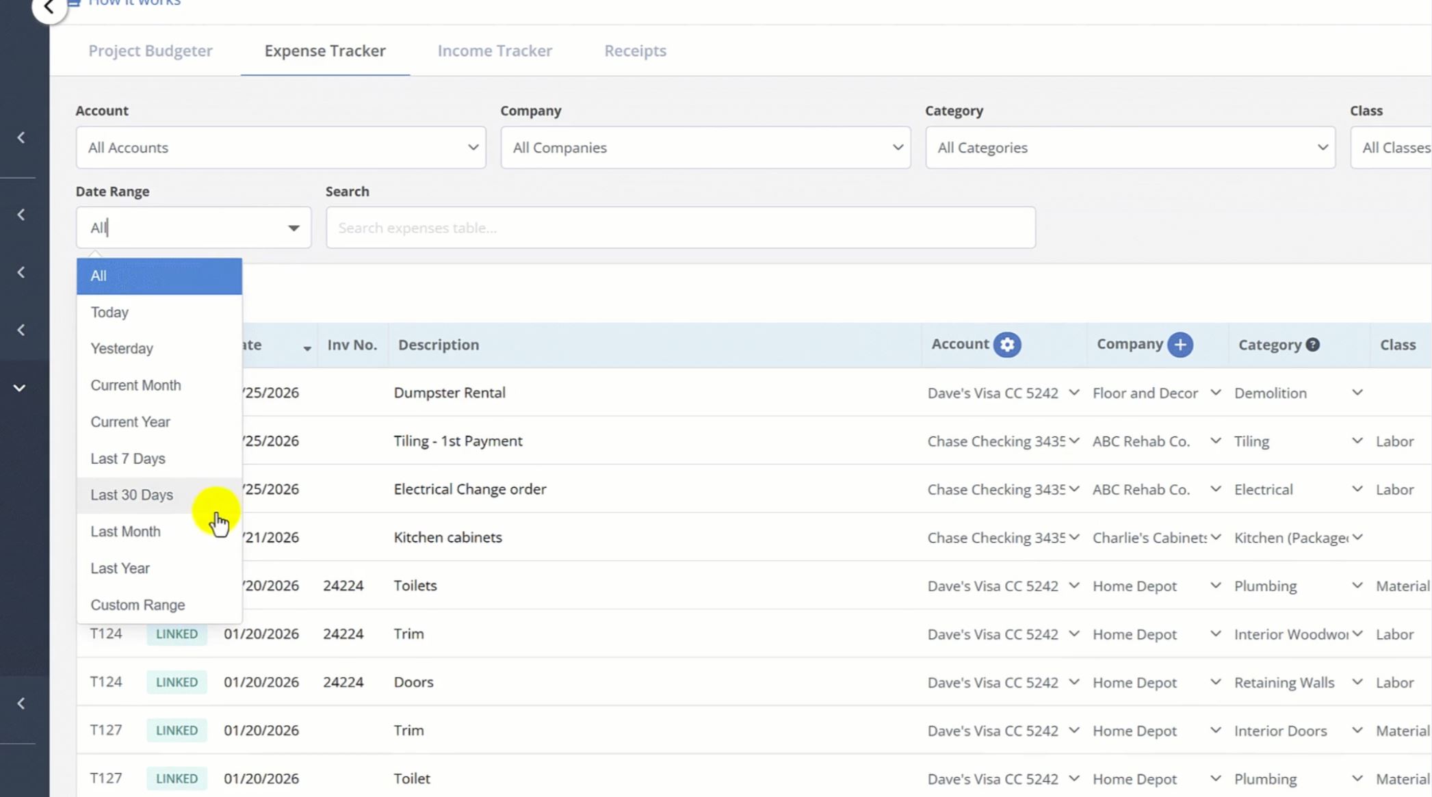Image resolution: width=1432 pixels, height=797 pixels.
Task: Open the Project Budgeter tab
Action: pos(151,51)
